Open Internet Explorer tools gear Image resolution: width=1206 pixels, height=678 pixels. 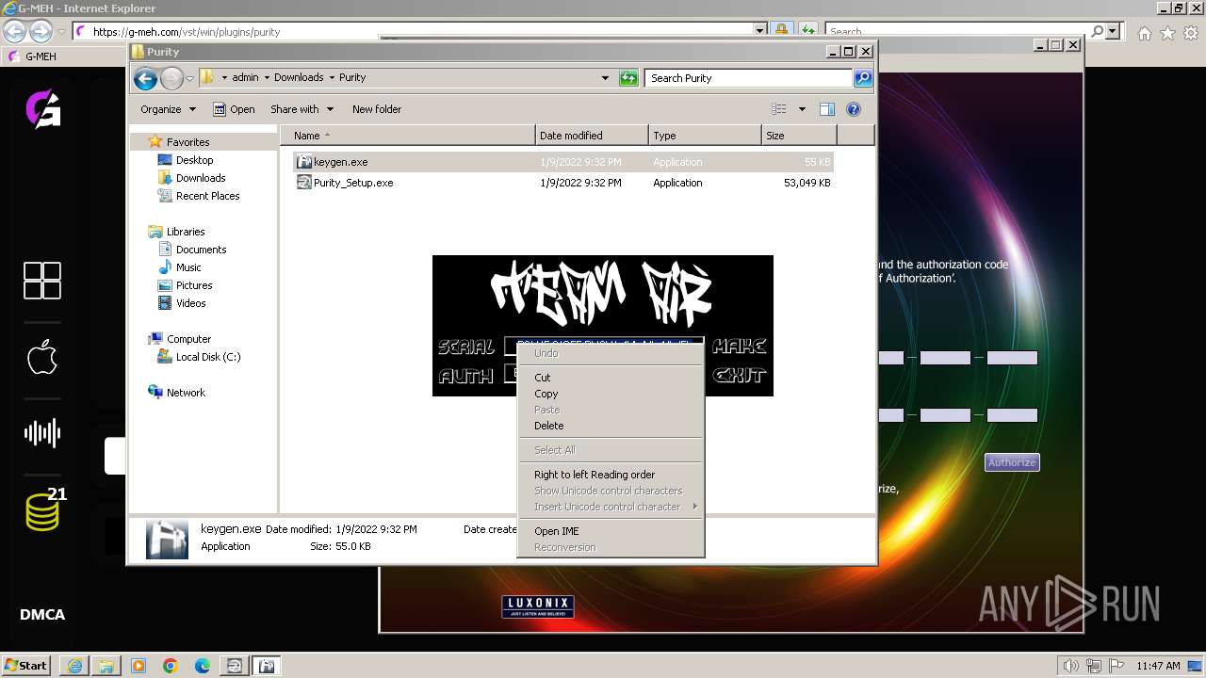click(1191, 33)
